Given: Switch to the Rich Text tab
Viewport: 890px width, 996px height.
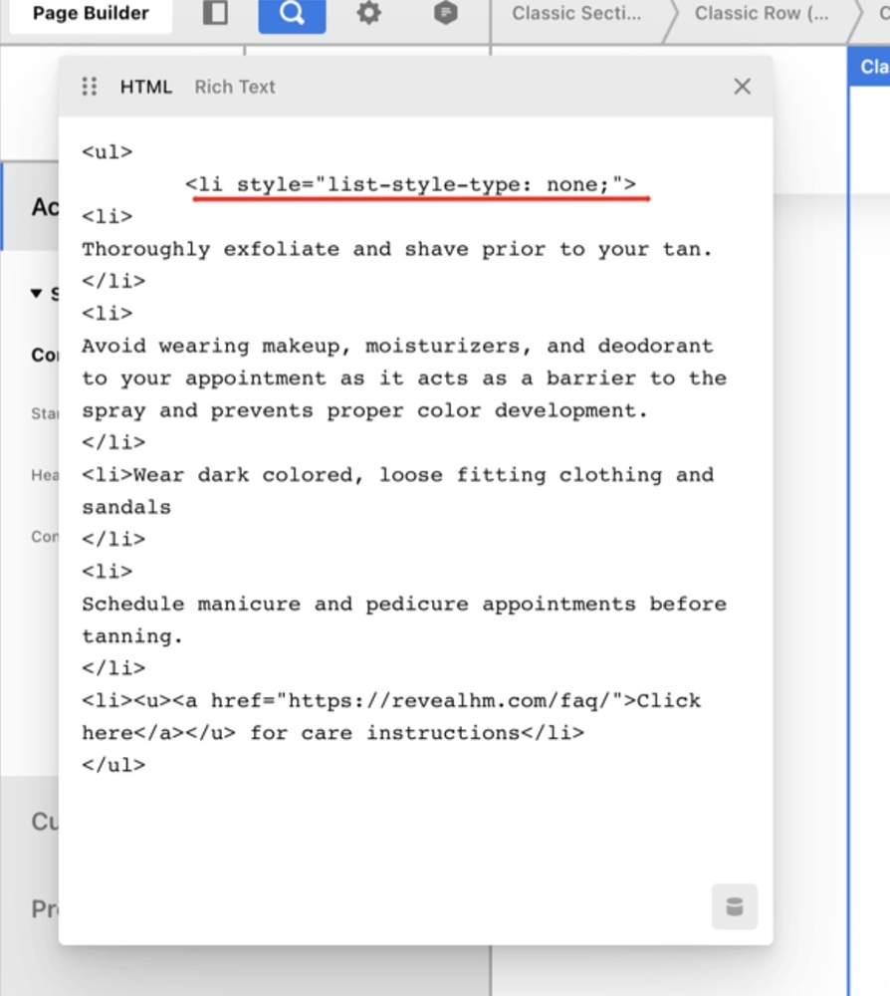Looking at the screenshot, I should pos(235,87).
